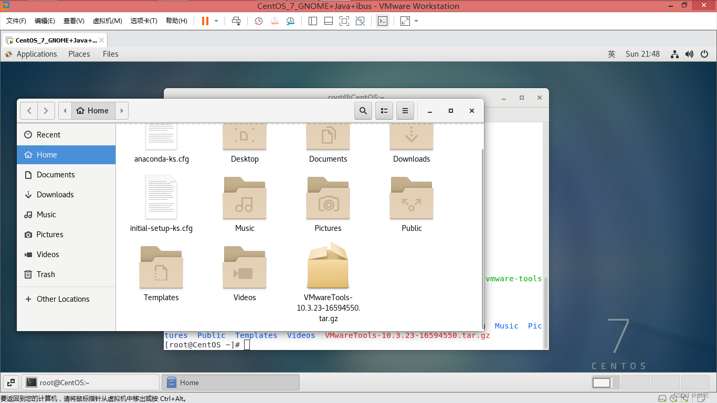This screenshot has height=403, width=717.
Task: Select Documents in Files sidebar
Action: pos(66,175)
